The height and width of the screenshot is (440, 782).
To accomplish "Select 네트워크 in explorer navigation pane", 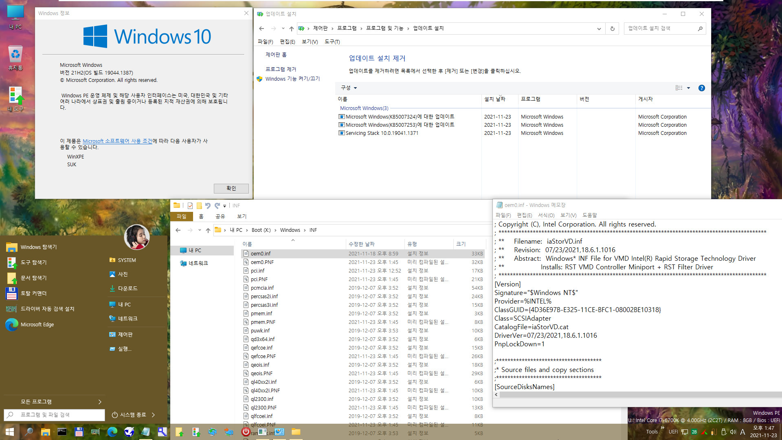I will click(198, 263).
